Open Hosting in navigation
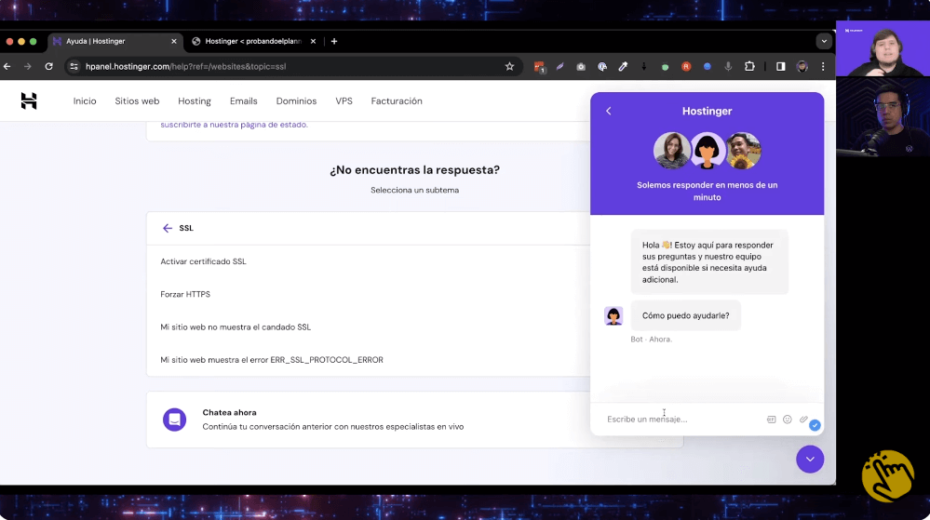The image size is (930, 520). coord(195,100)
